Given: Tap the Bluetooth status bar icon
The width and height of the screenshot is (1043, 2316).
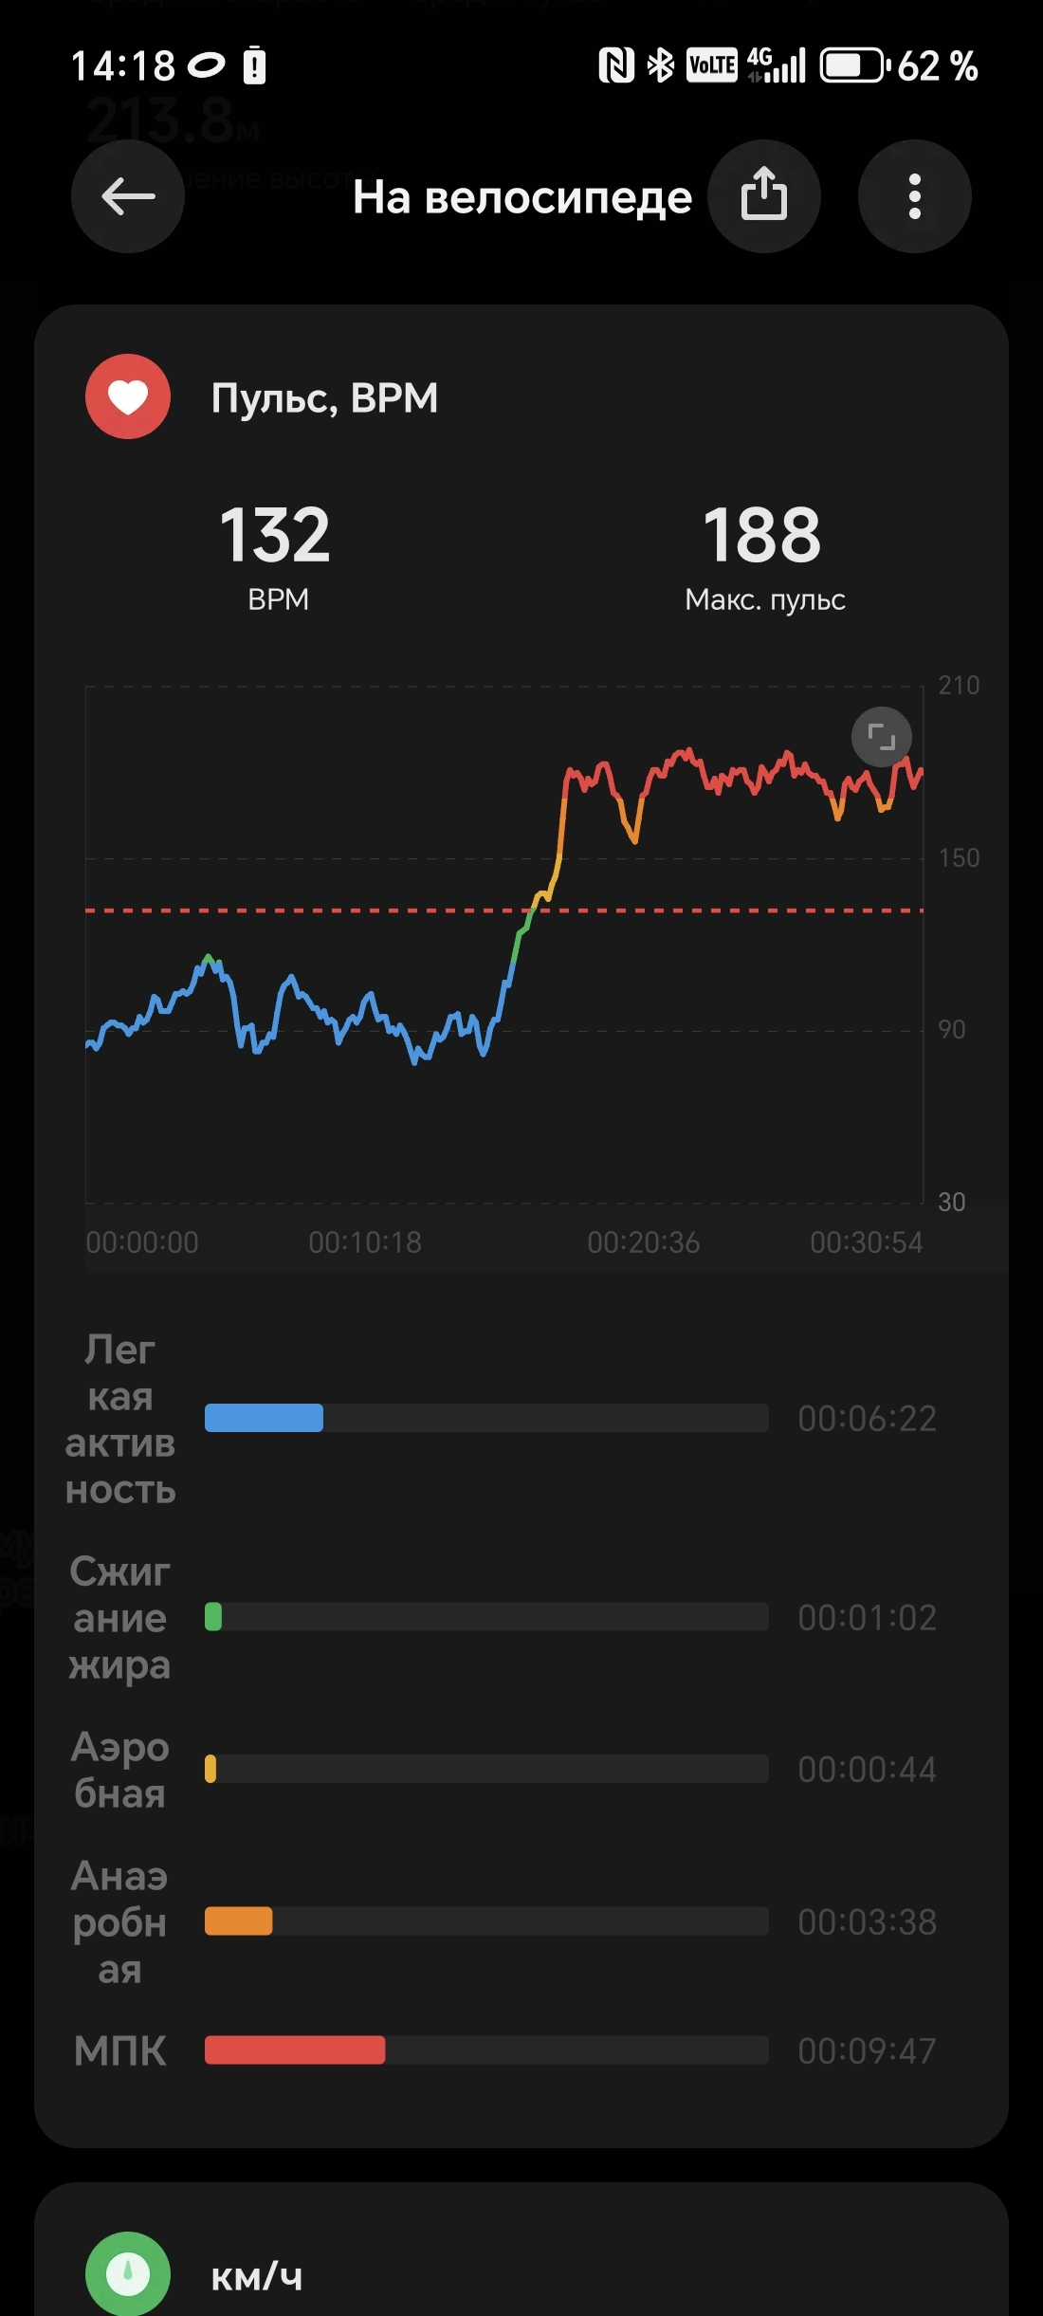Looking at the screenshot, I should 660,65.
